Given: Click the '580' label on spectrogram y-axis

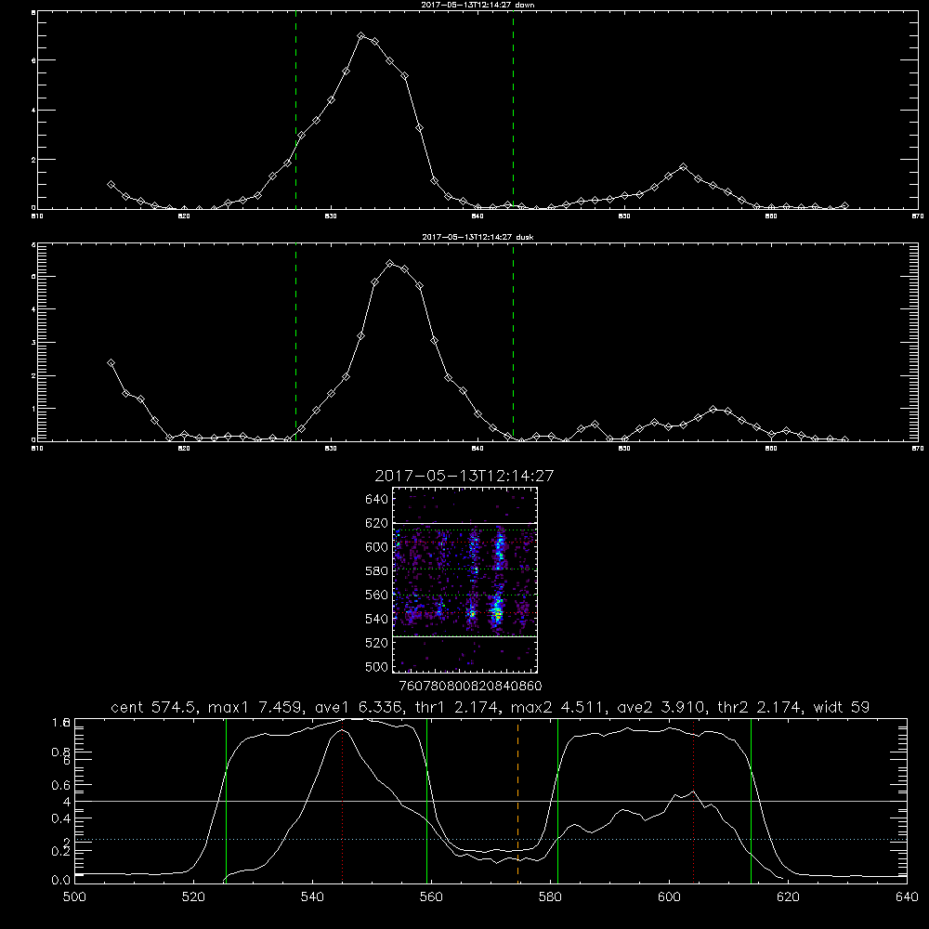Looking at the screenshot, I should (x=377, y=571).
